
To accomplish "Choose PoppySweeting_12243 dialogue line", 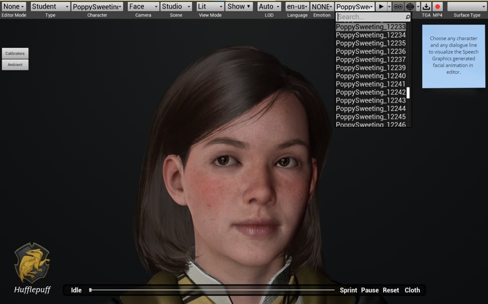I will [x=370, y=101].
